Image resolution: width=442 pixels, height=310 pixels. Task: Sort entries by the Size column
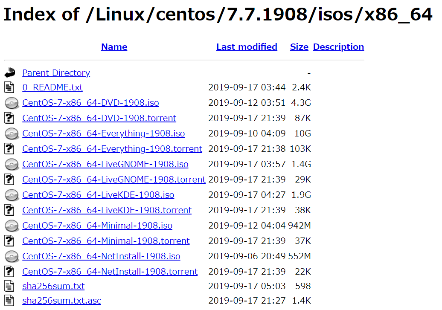point(299,47)
